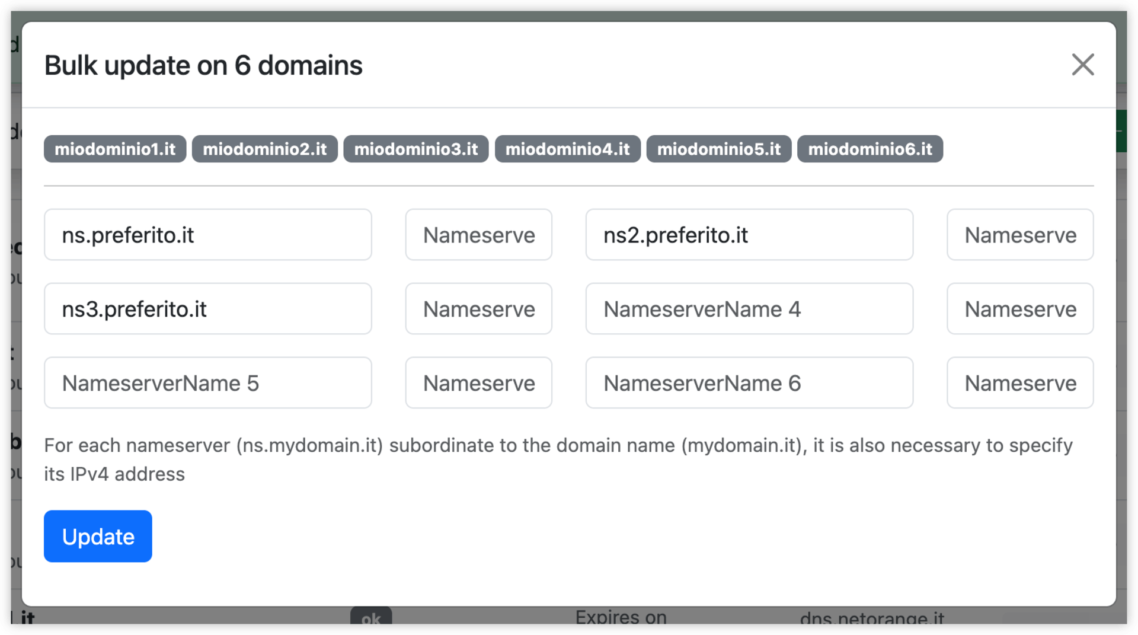
Task: Click the miodominio4.it domain tag
Action: 567,149
